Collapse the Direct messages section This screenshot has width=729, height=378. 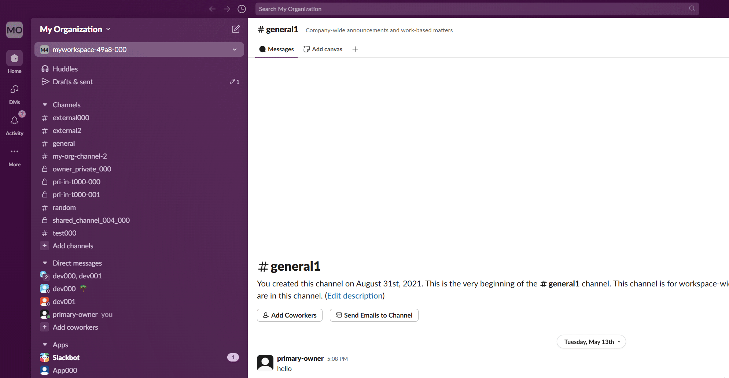click(45, 263)
